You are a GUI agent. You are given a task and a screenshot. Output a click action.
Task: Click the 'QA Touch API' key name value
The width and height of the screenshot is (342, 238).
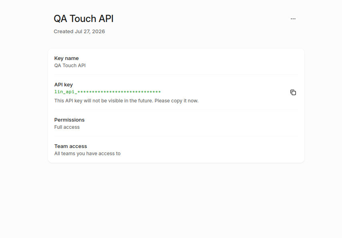[70, 65]
